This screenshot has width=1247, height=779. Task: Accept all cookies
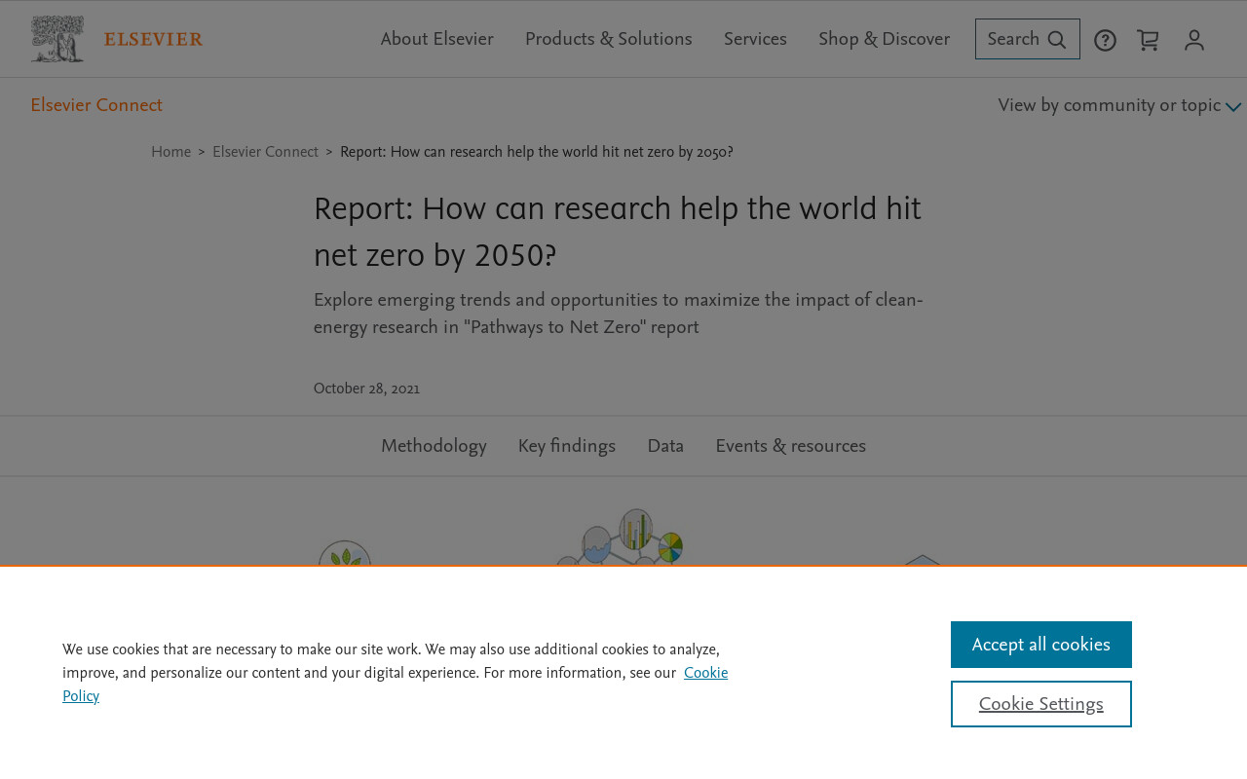pyautogui.click(x=1041, y=645)
